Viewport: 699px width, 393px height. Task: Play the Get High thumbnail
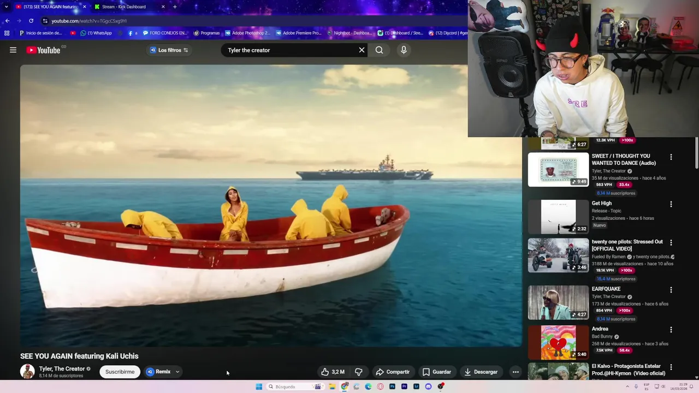pyautogui.click(x=558, y=217)
